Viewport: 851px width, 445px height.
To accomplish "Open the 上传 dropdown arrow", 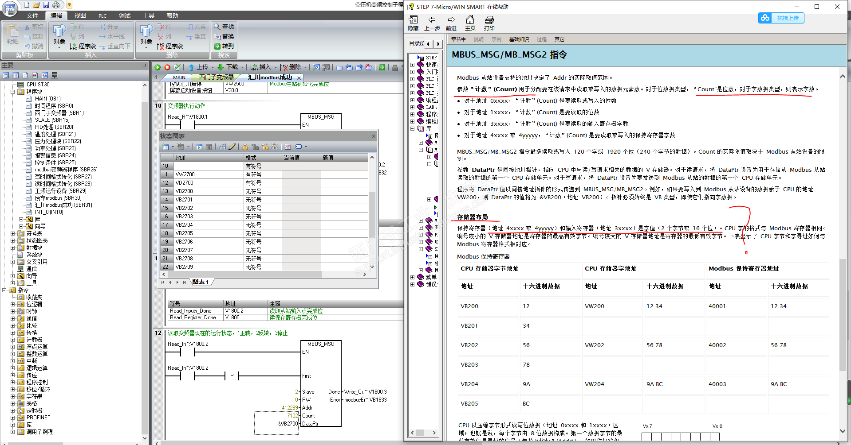I will (213, 67).
